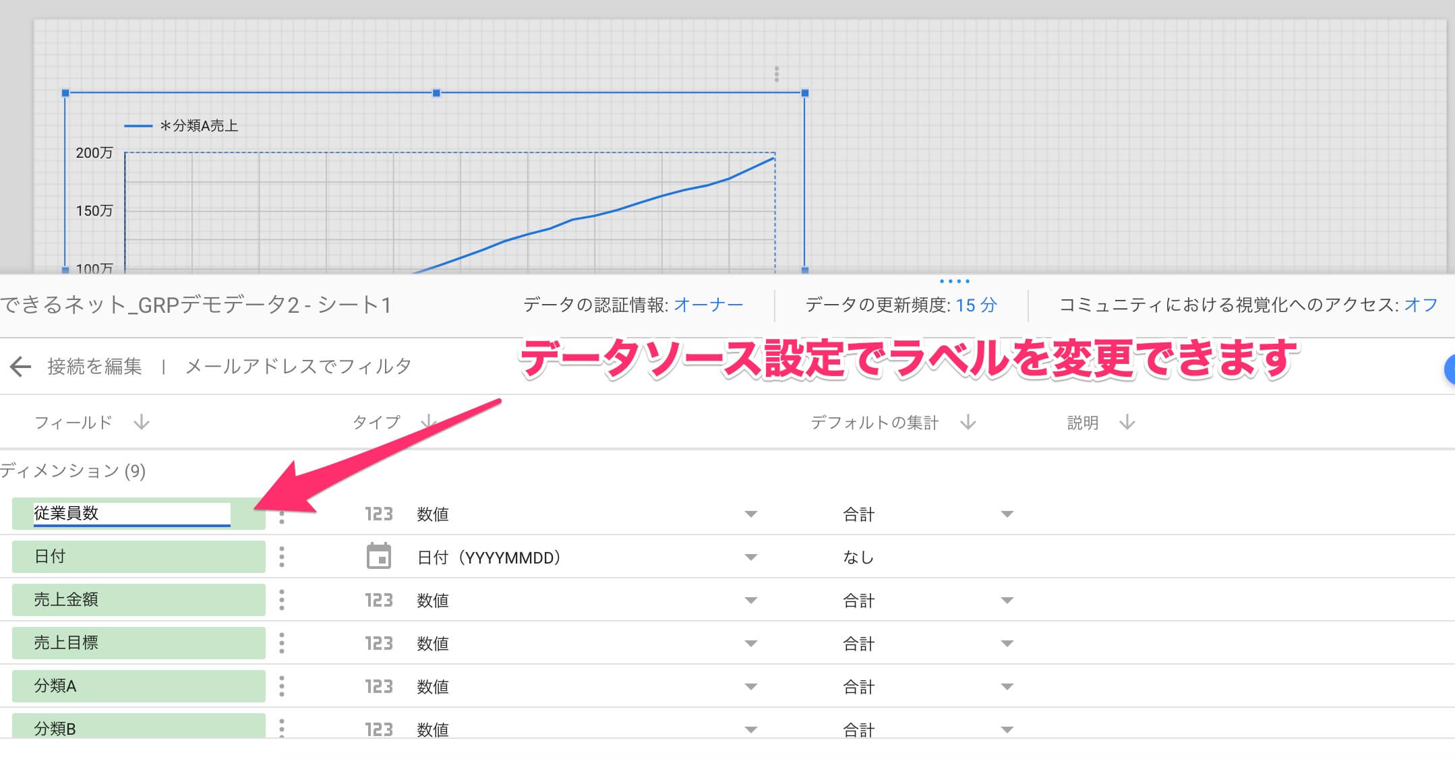Sort by フィールド column arrow
This screenshot has height=759, width=1455.
click(142, 423)
